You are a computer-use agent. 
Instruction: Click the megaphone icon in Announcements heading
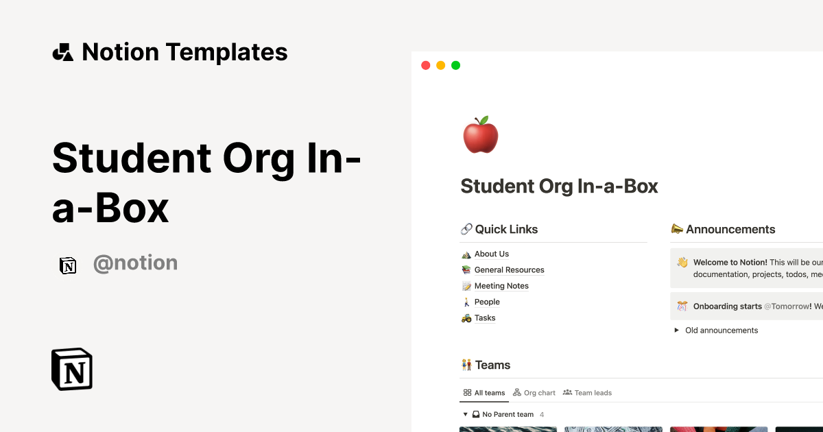678,228
